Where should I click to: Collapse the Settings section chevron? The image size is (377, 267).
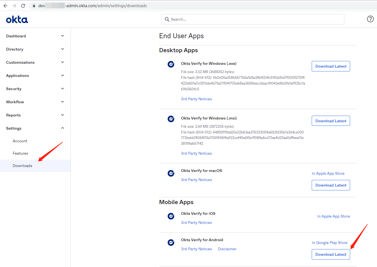[x=63, y=128]
